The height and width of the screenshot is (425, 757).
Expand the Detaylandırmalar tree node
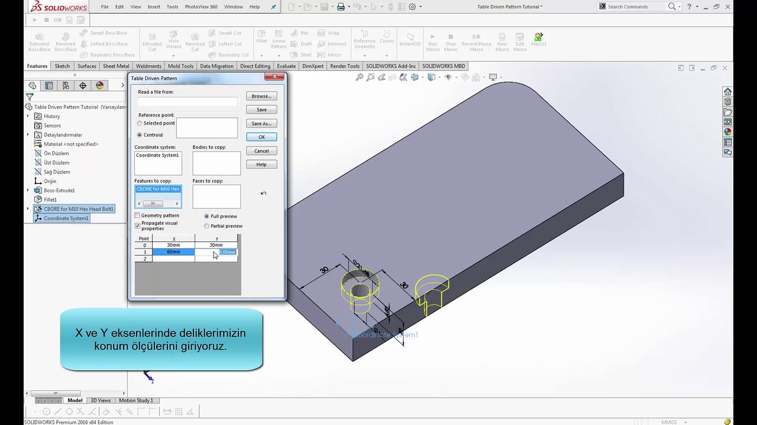[x=28, y=135]
